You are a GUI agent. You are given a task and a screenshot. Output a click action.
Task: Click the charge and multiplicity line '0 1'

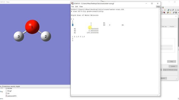coord(72,19)
